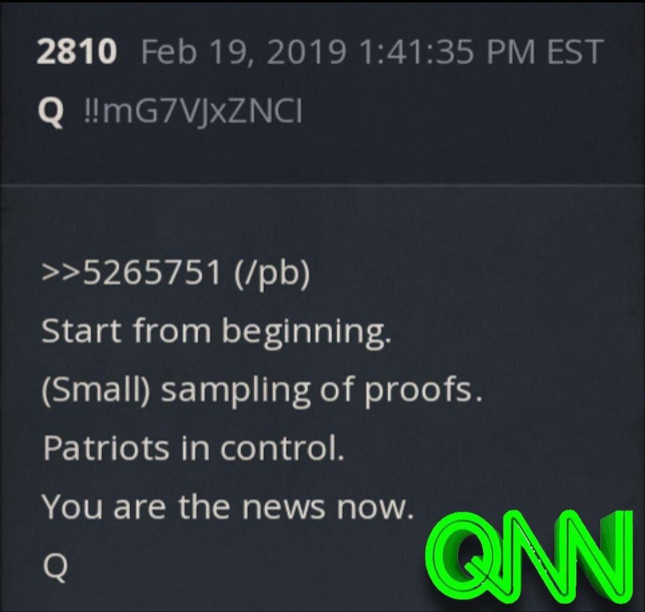Click the bold Q author name
The width and height of the screenshot is (645, 612).
click(x=51, y=112)
